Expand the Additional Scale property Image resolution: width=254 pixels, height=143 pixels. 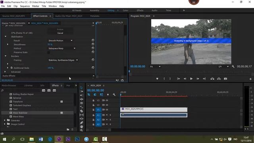8,68
